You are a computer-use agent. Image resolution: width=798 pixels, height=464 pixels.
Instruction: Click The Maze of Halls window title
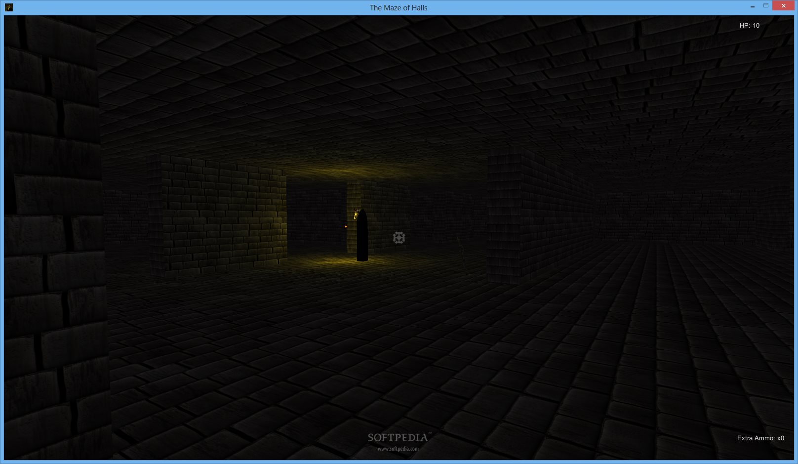point(399,7)
